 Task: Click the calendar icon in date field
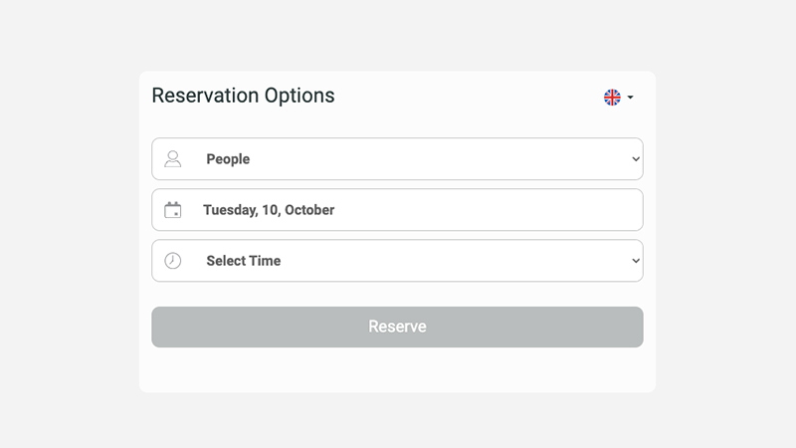click(172, 210)
